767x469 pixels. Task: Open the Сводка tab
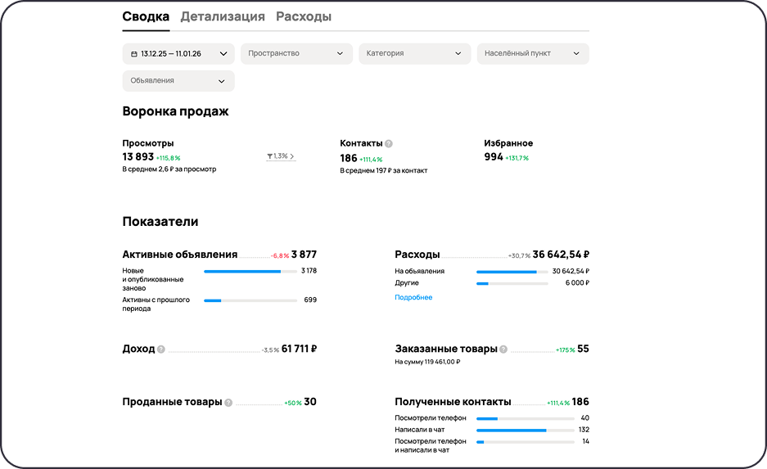146,16
